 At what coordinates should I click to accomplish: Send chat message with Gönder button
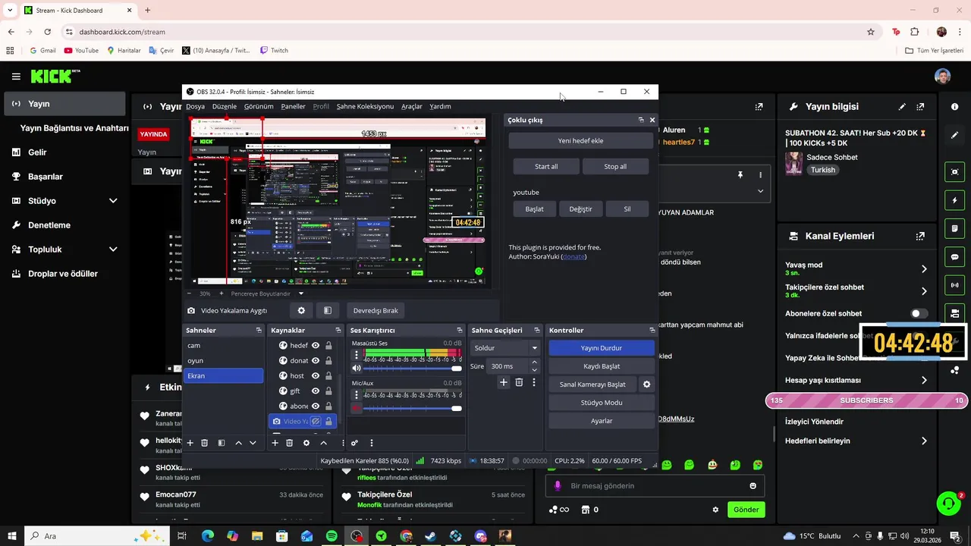pos(746,510)
